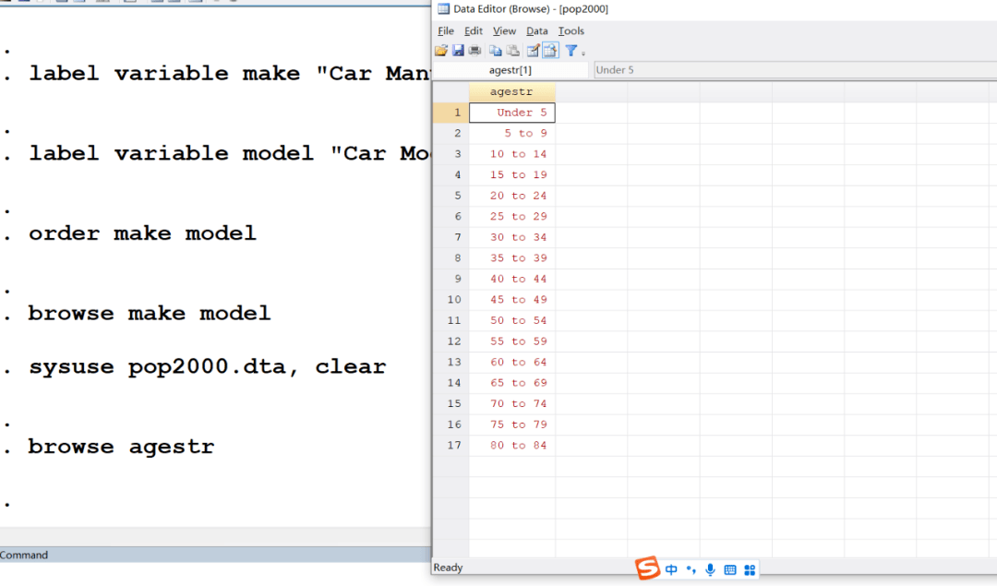Select the cell '30 to 34'
The image size is (997, 586).
tap(511, 237)
